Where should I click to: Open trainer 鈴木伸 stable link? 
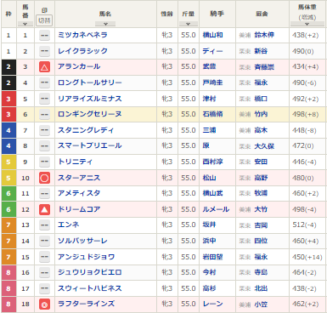coord(264,35)
